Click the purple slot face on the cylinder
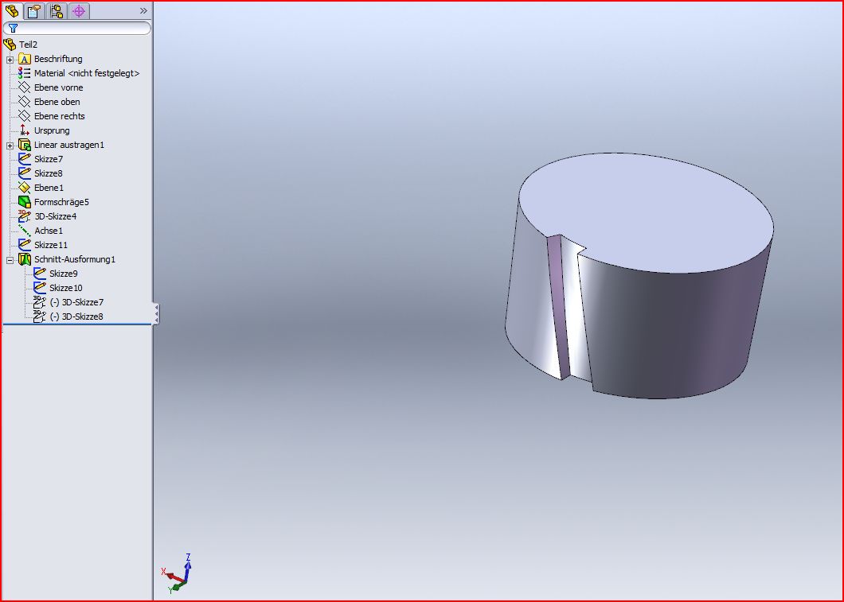The image size is (844, 602). 558,306
